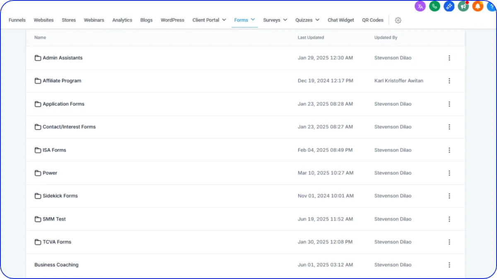Open the SMM Test folder
The width and height of the screenshot is (497, 279).
[x=54, y=219]
